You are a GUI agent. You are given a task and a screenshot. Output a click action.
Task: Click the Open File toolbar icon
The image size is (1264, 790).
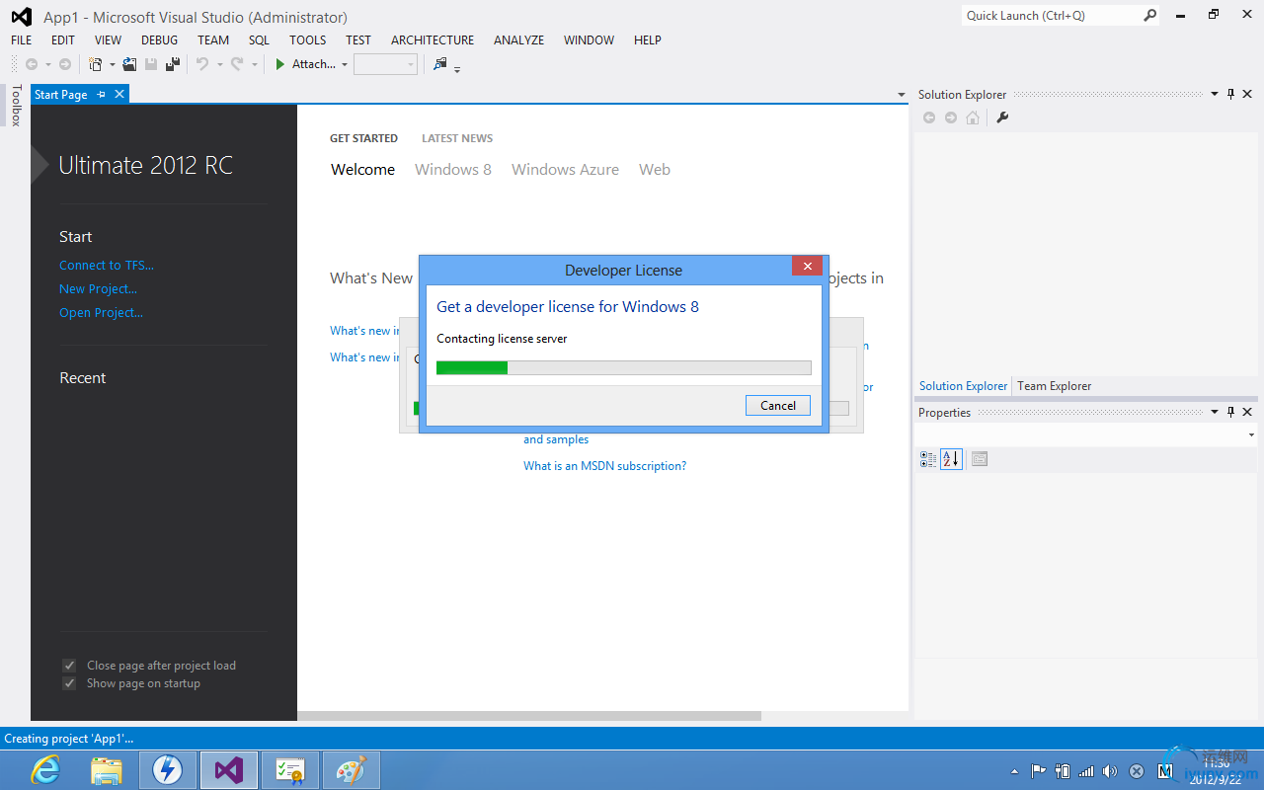pos(129,64)
